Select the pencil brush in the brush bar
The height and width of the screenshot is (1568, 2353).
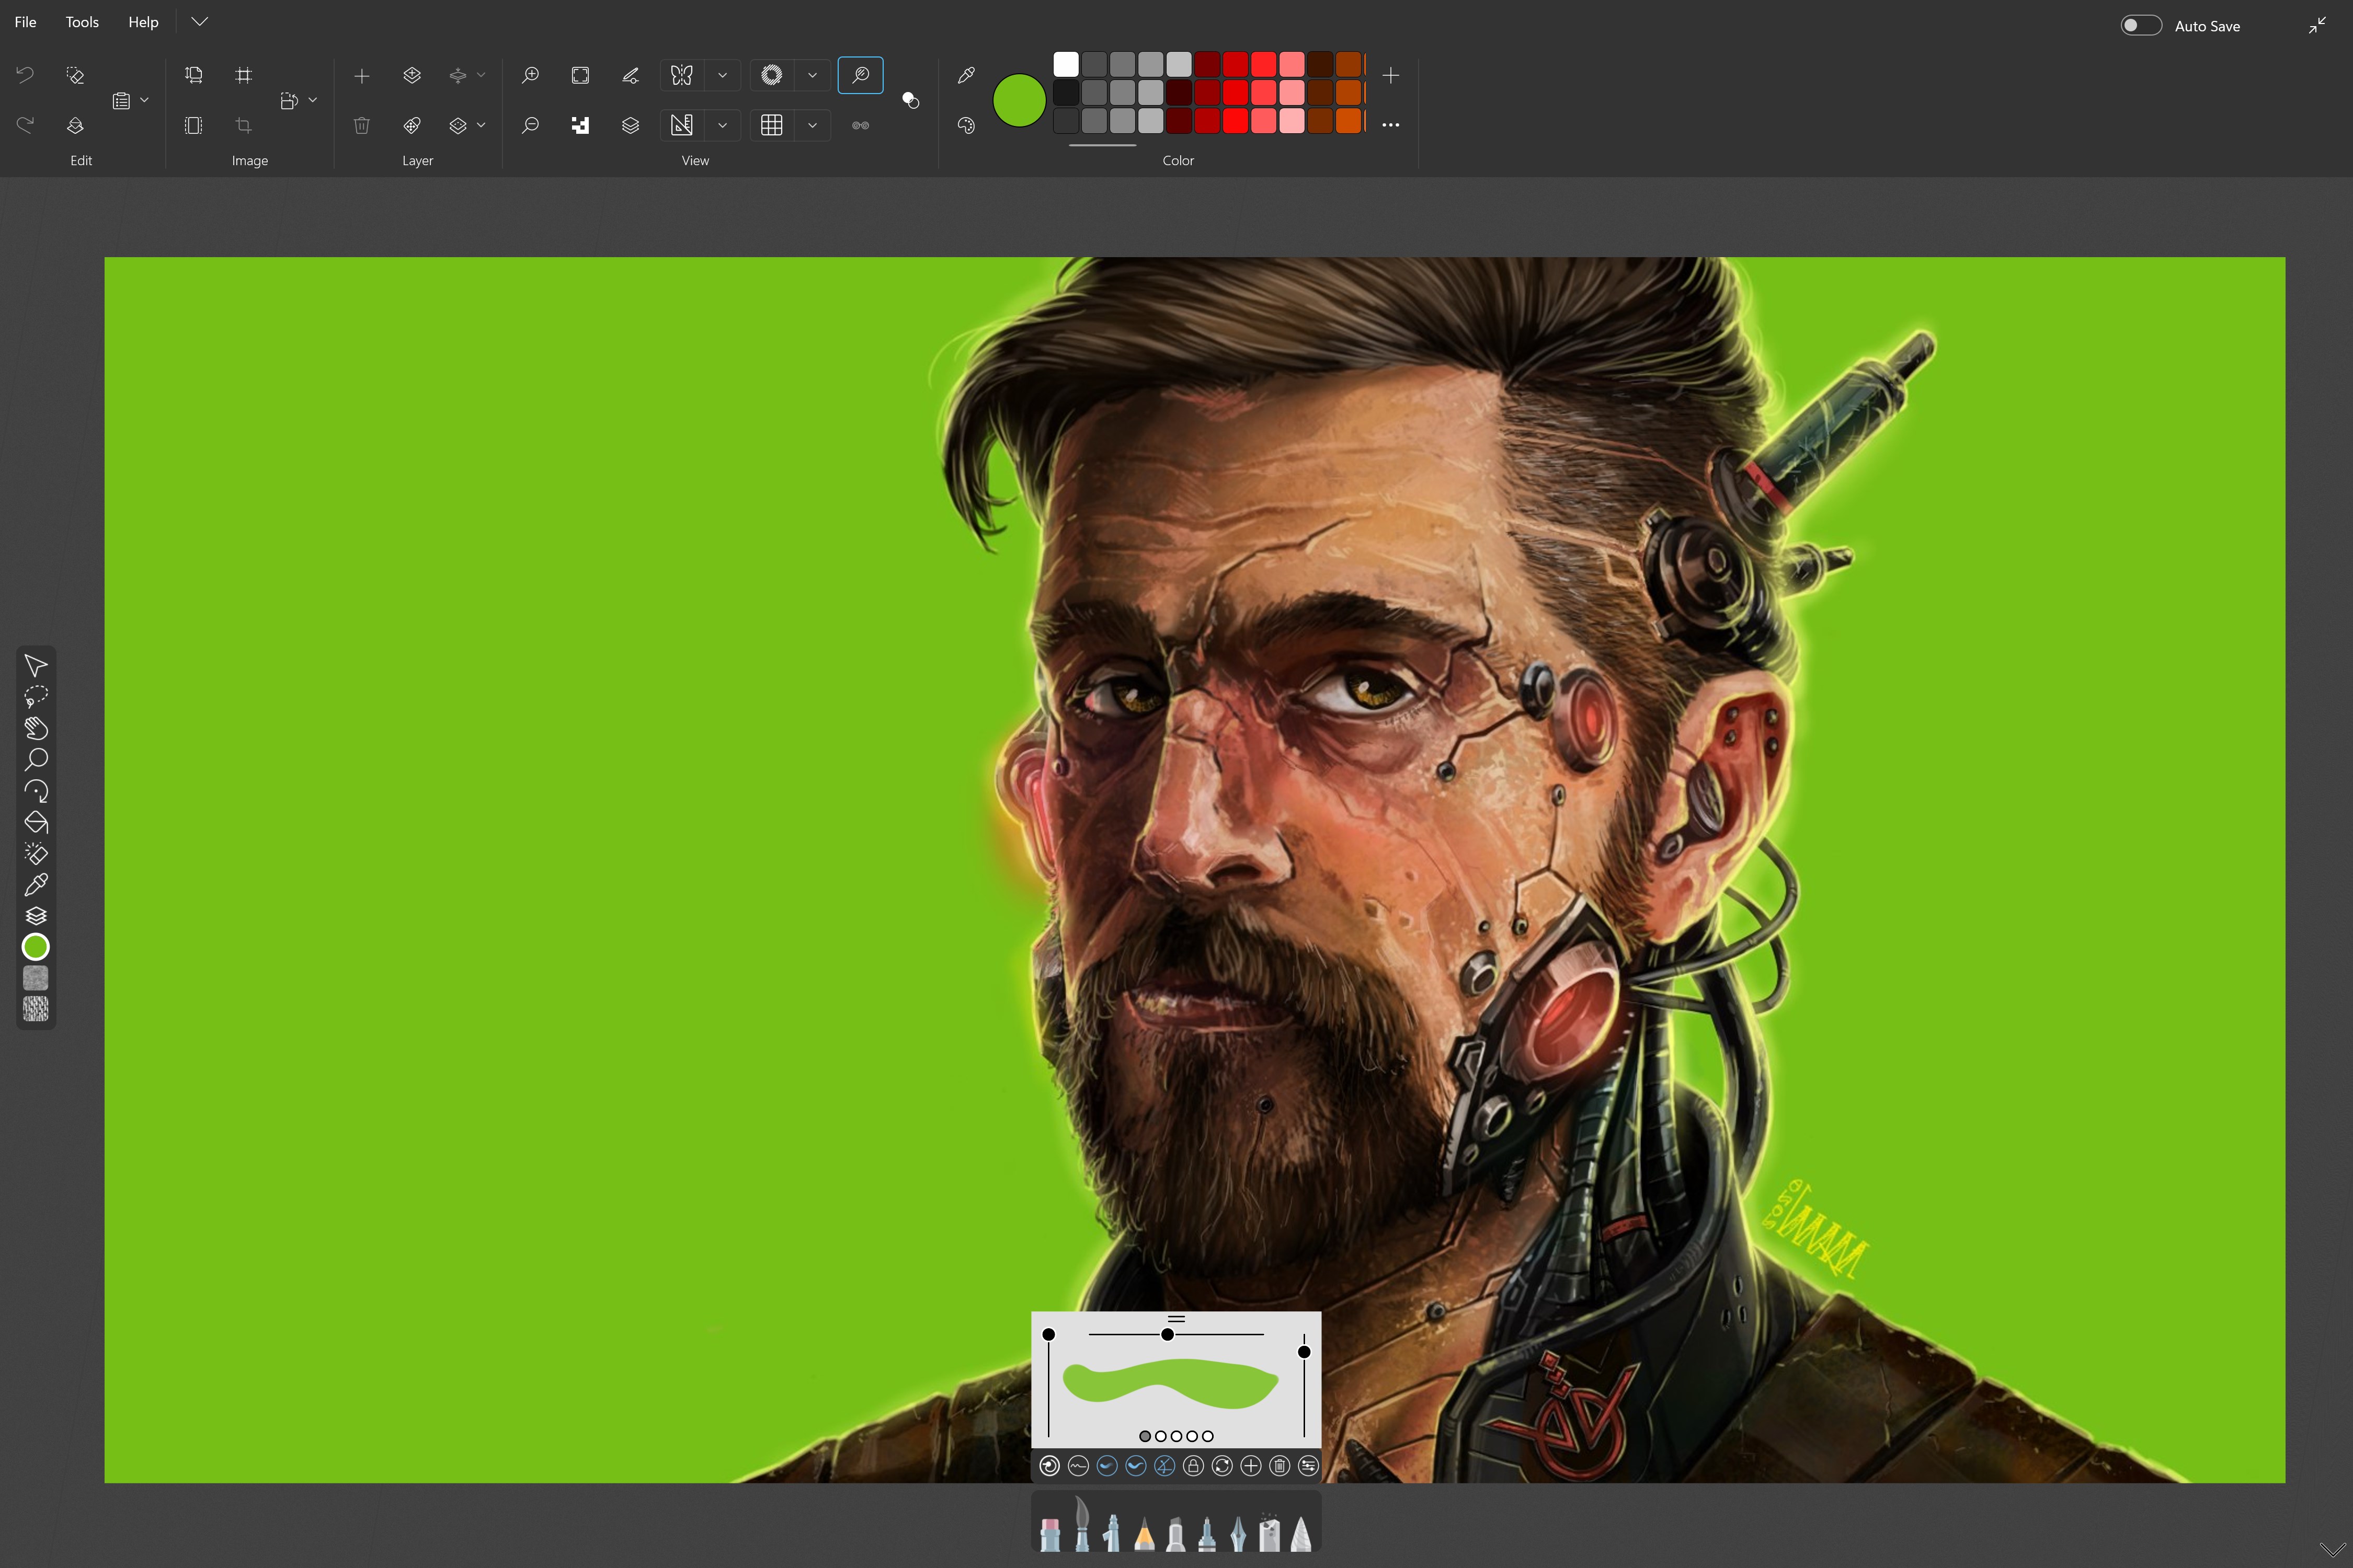tap(1146, 1533)
